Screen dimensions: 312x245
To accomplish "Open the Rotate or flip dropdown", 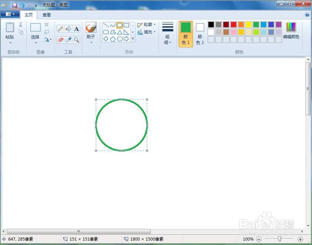I will (48, 40).
